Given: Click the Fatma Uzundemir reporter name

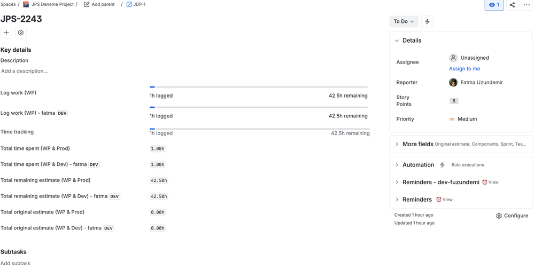Looking at the screenshot, I should click(482, 82).
